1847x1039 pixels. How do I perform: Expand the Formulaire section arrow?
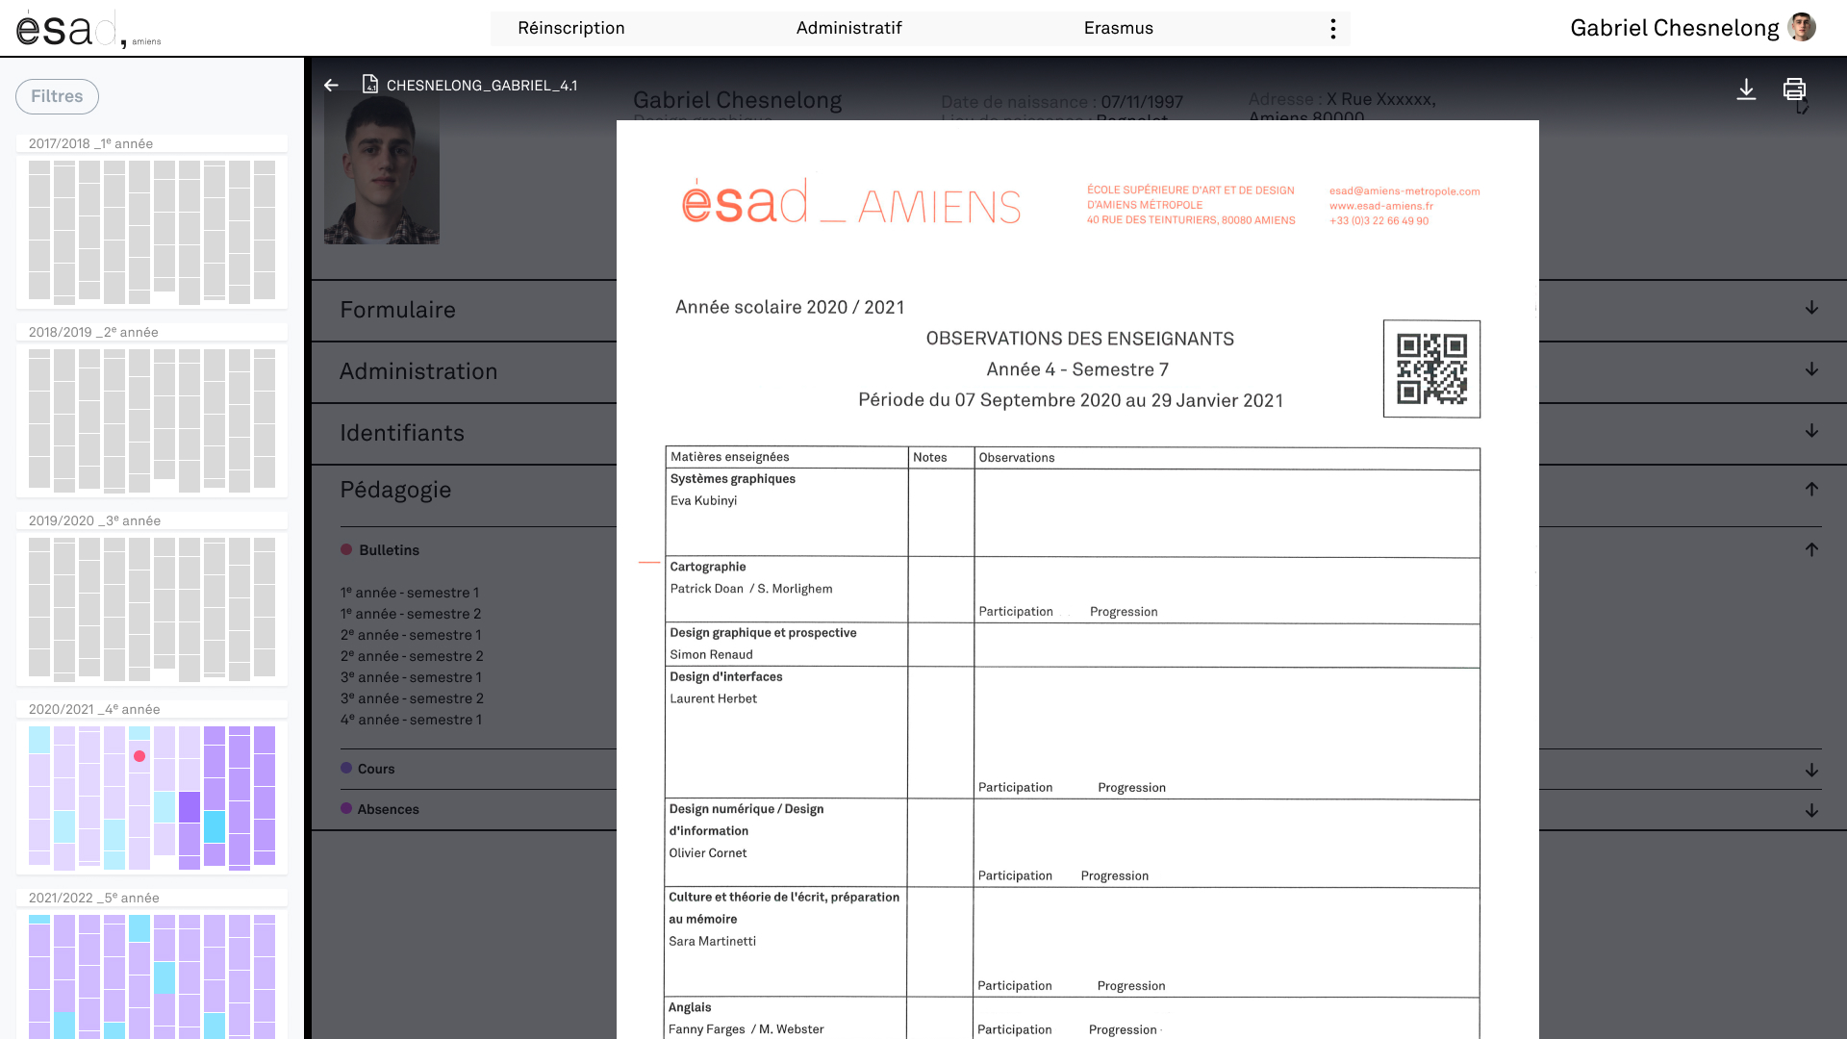tap(1811, 308)
